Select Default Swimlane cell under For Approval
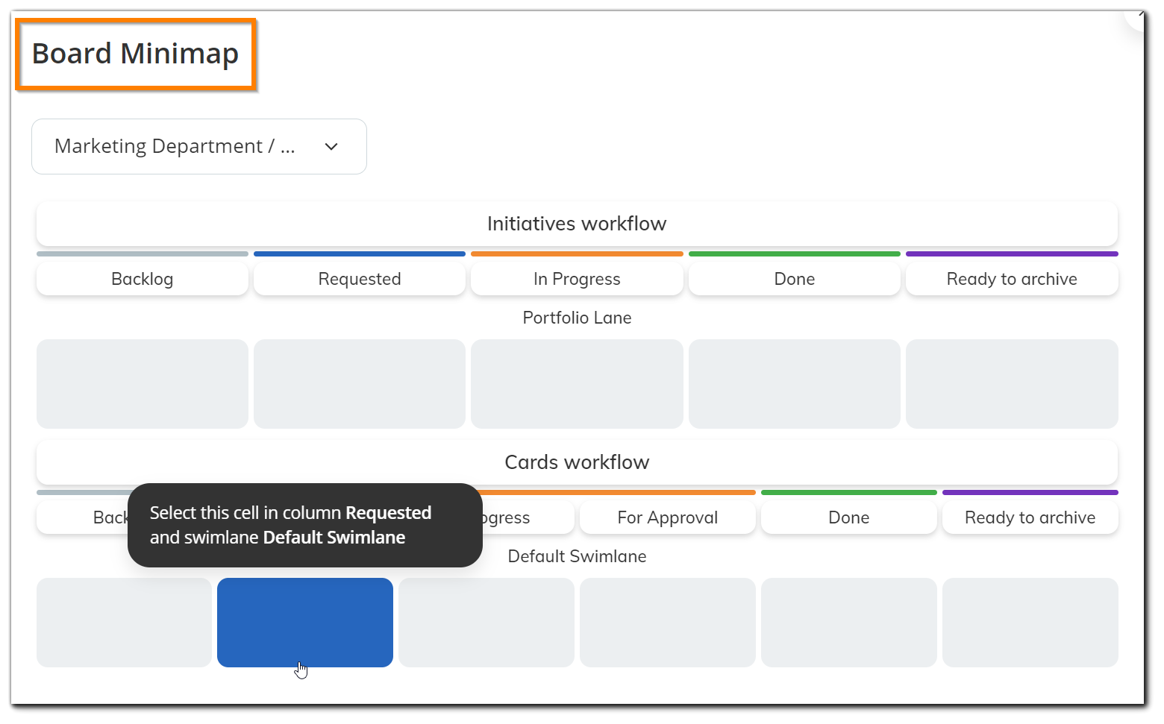Screen dimensions: 1164x724 click(x=667, y=623)
